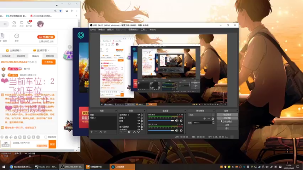Open the transition type dropdown (淡出)
Screen dimensions: 303x170
pos(201,115)
